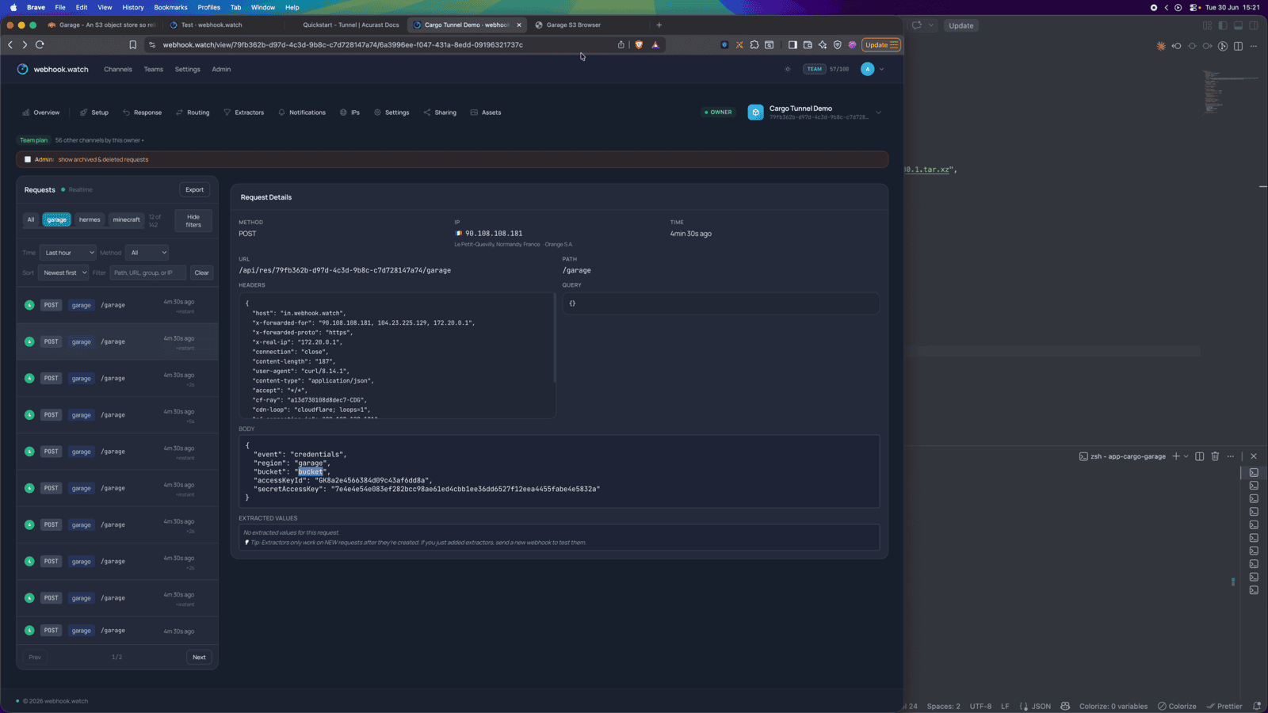This screenshot has width=1268, height=713.
Task: Click the browser forward arrow
Action: click(25, 45)
